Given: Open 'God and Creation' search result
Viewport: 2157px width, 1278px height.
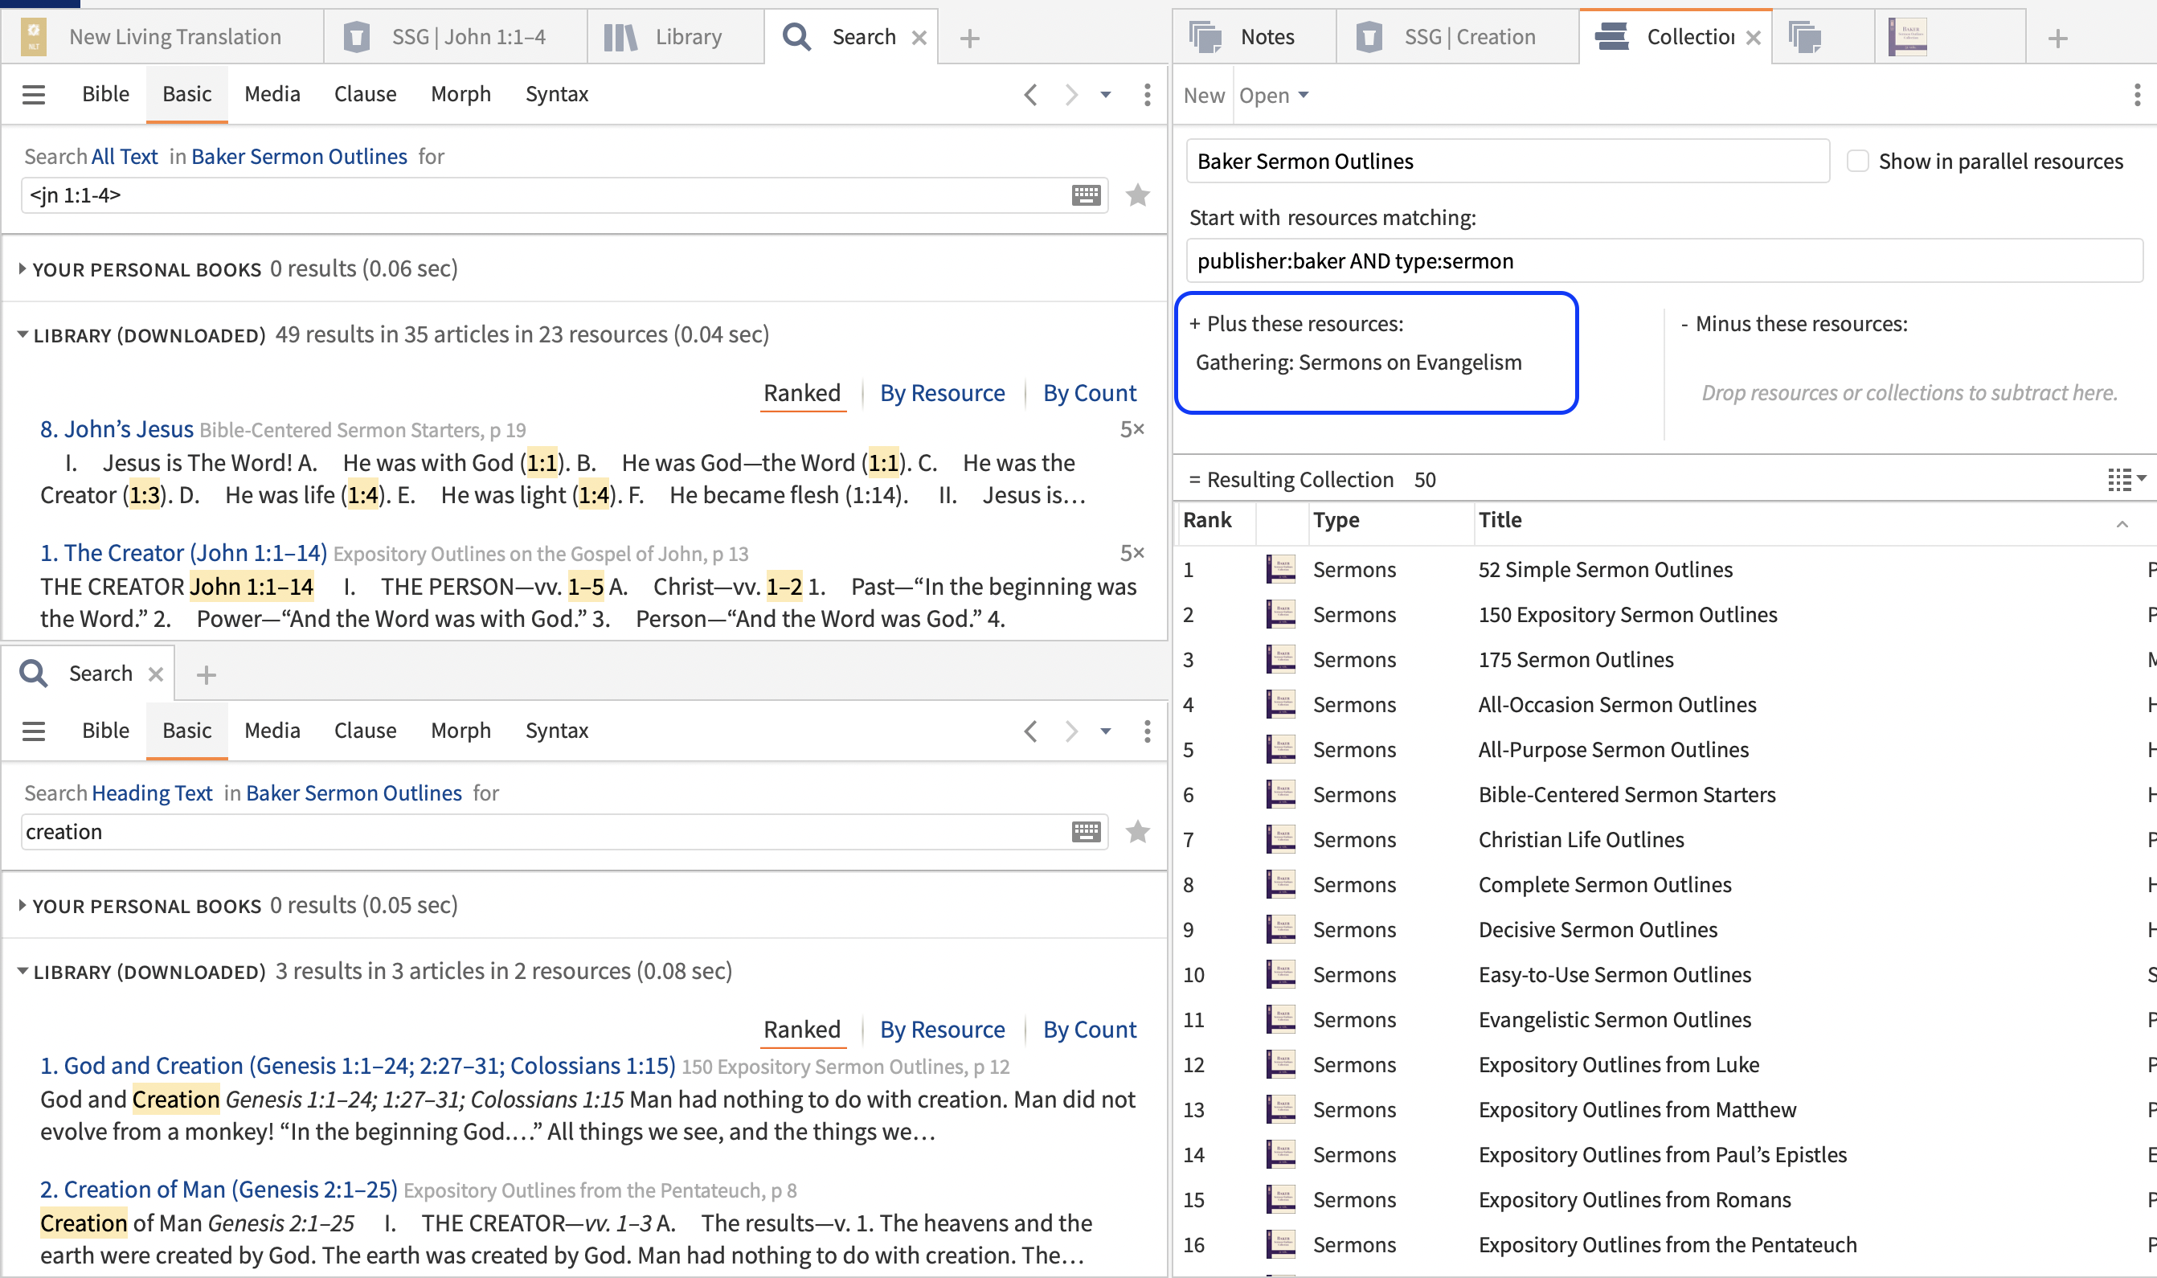Looking at the screenshot, I should pos(358,1065).
